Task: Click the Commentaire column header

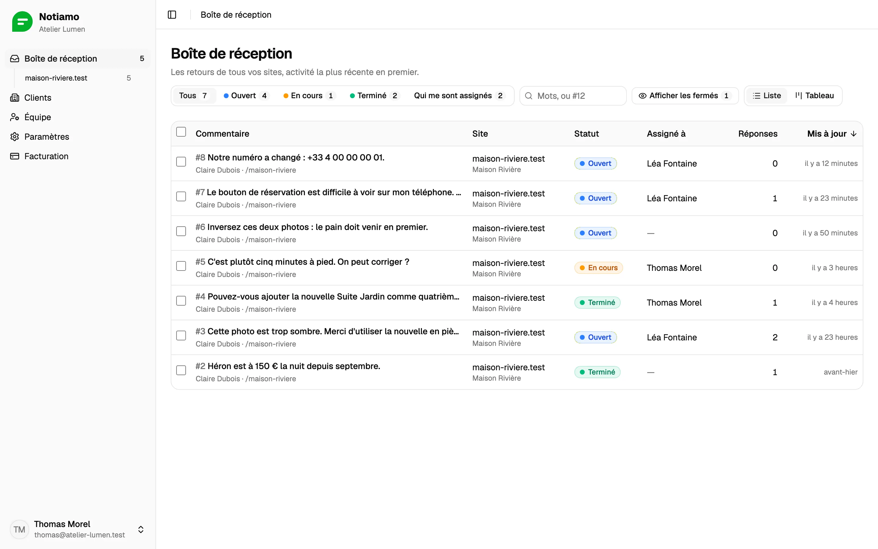Action: click(x=223, y=134)
